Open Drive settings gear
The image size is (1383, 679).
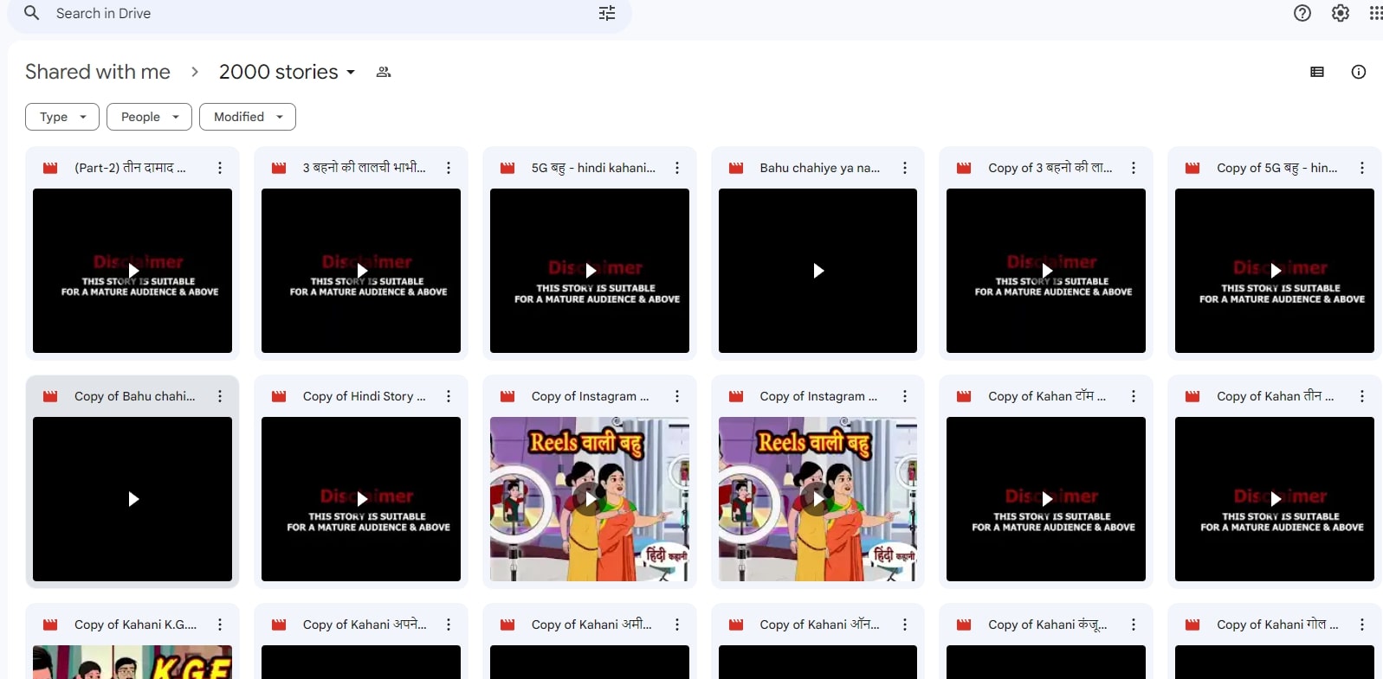click(1340, 13)
